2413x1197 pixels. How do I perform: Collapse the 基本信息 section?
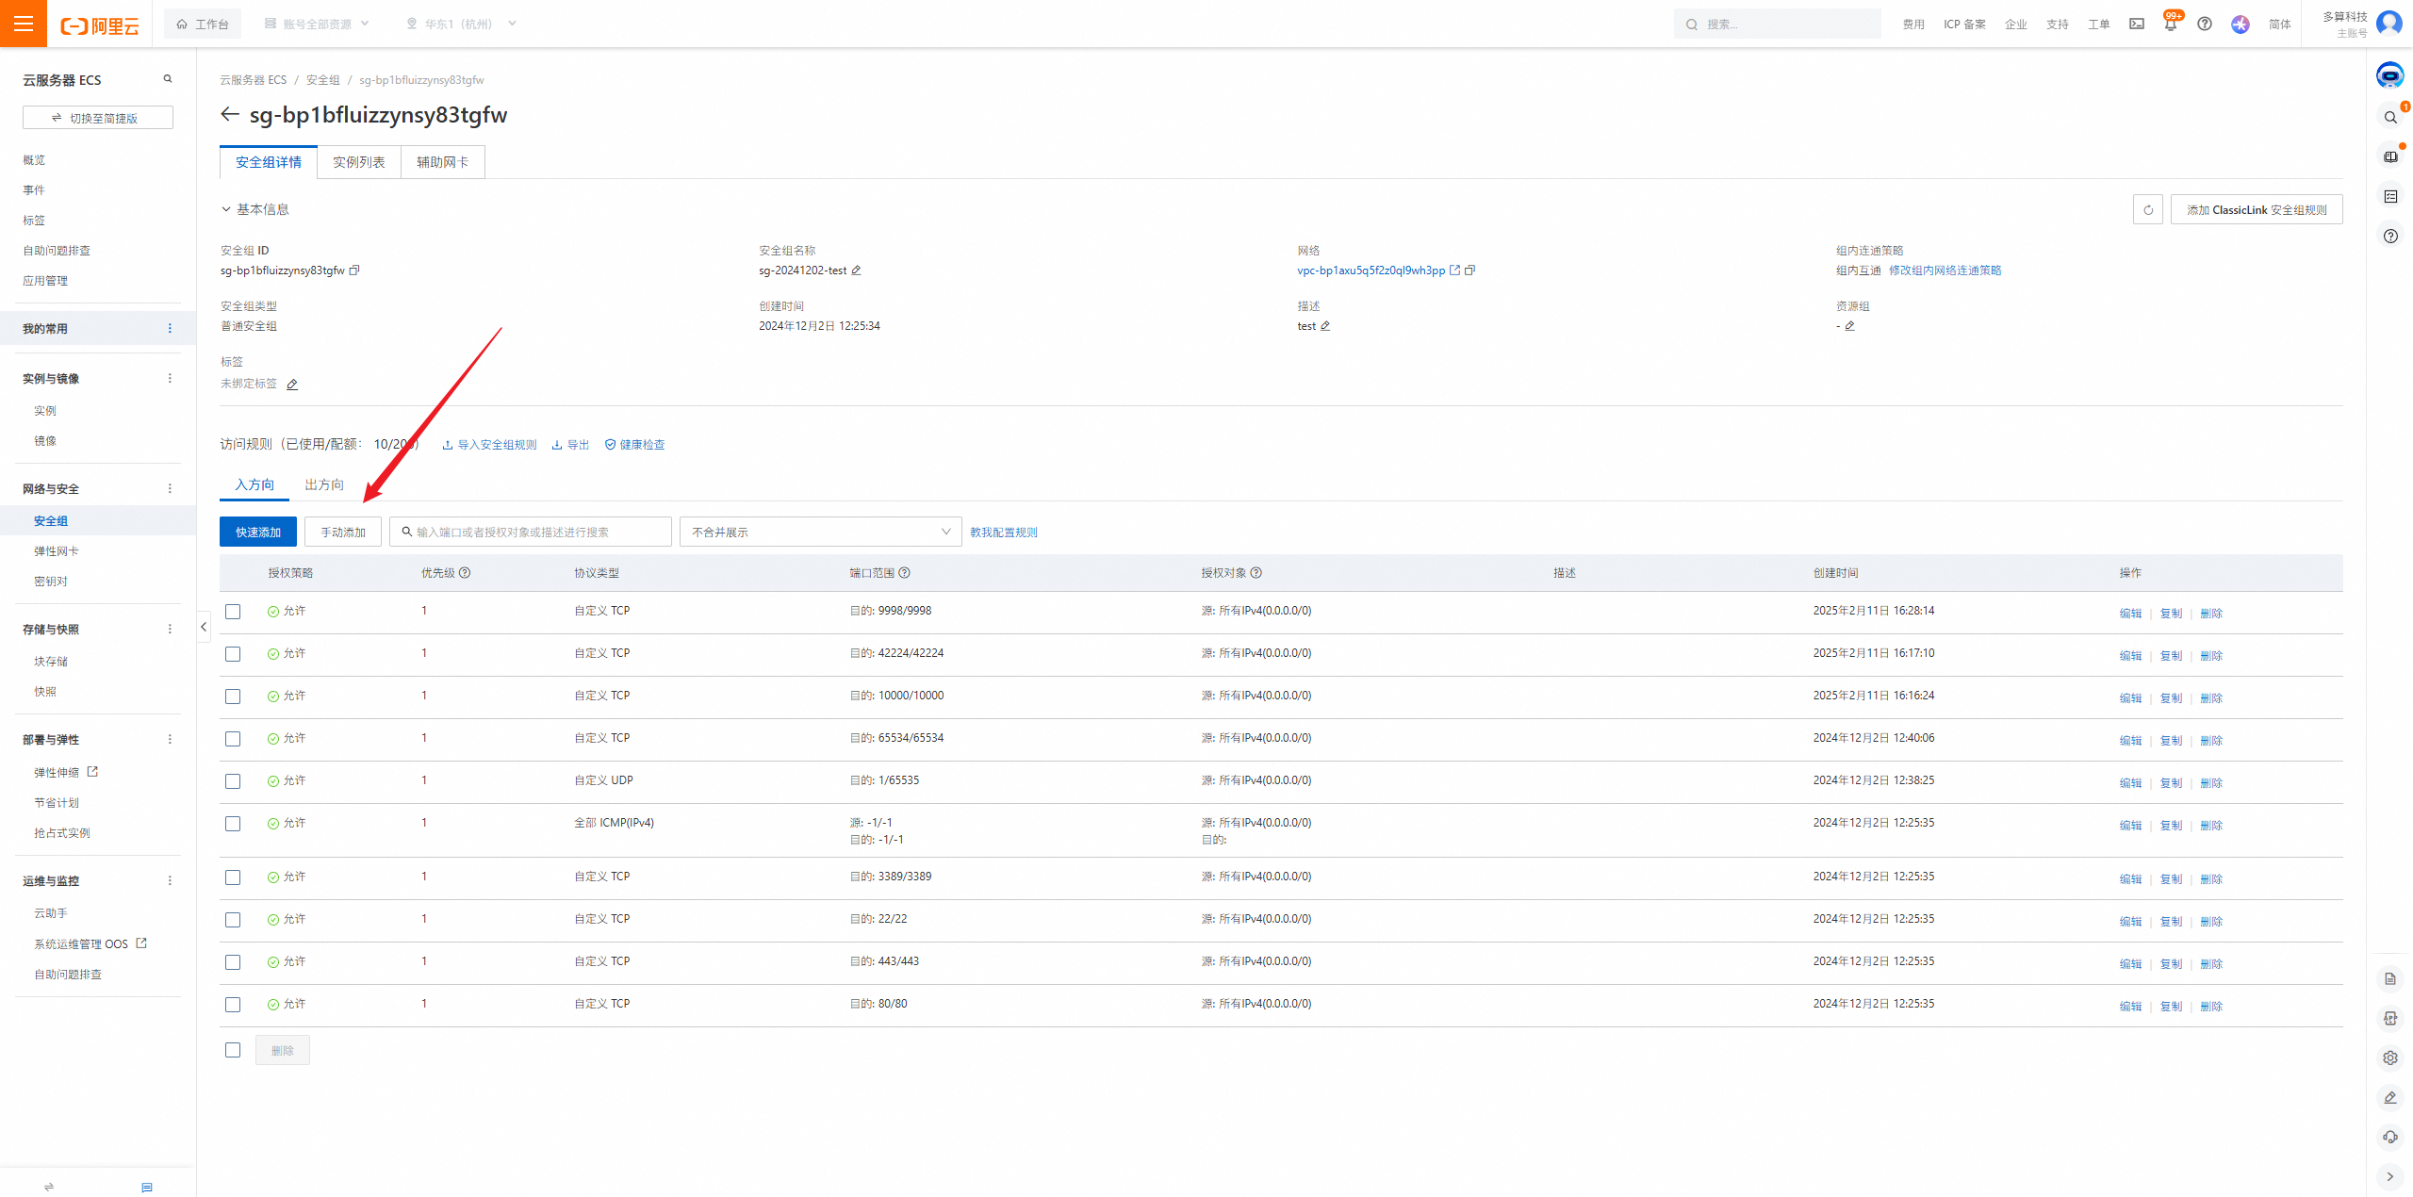[x=226, y=209]
